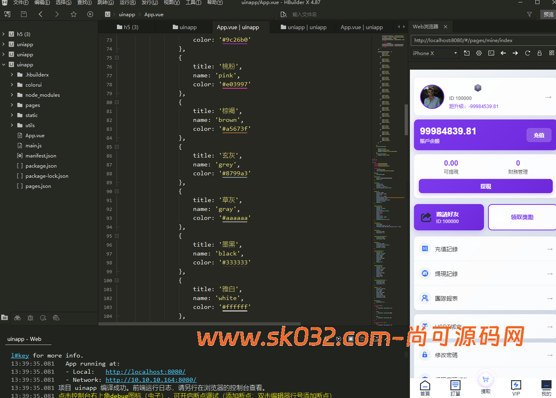556x398 pixels.
Task: Collapse the code block at line 90
Action: 117,192
